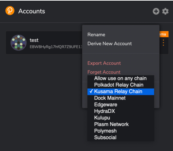Select checked Kusama Relay Chain option
Image resolution: width=173 pixels, height=151 pixels.
point(121,92)
